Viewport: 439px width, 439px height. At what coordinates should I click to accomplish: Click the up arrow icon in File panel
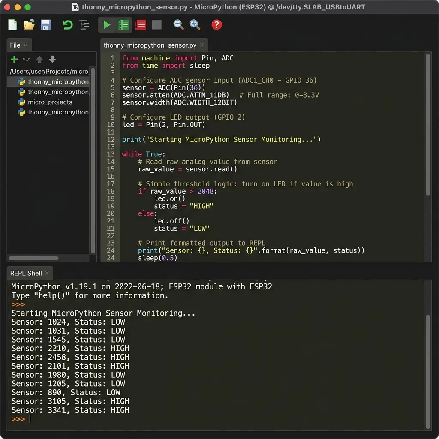(39, 59)
